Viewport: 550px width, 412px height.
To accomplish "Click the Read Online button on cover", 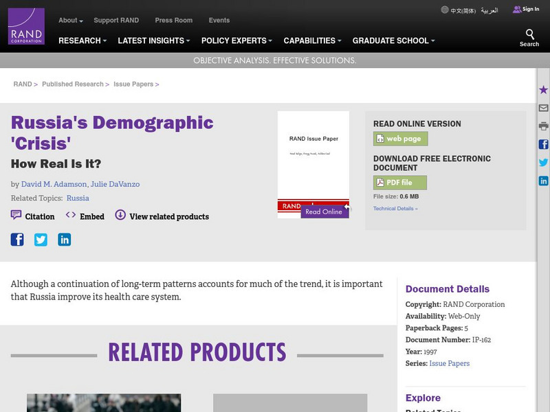I will pyautogui.click(x=324, y=211).
